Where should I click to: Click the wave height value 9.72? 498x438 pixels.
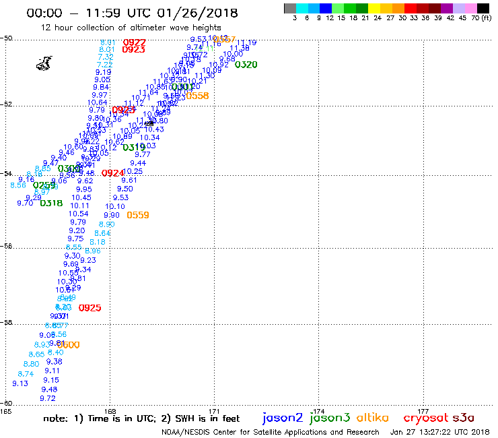tap(48, 398)
